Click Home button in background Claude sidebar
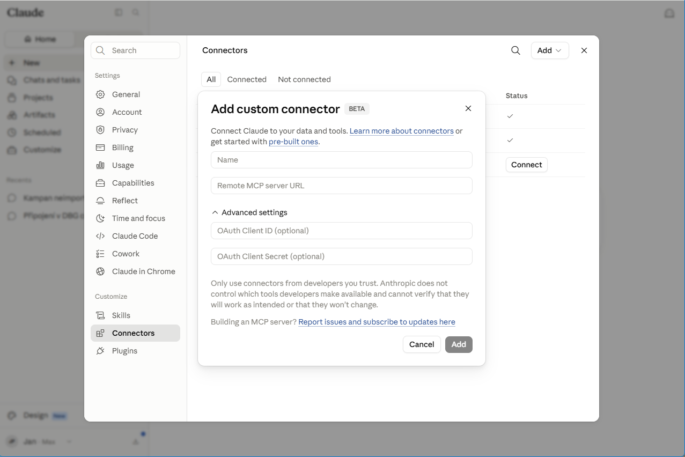Viewport: 685px width, 457px height. (x=40, y=39)
